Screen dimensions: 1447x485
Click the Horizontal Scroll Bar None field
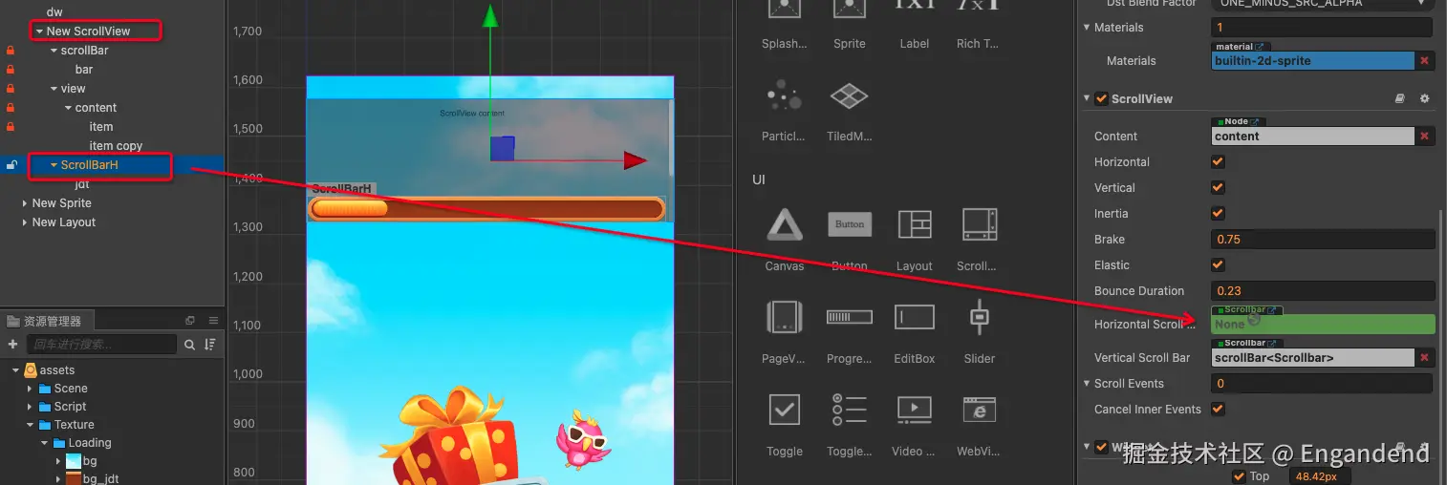1323,325
